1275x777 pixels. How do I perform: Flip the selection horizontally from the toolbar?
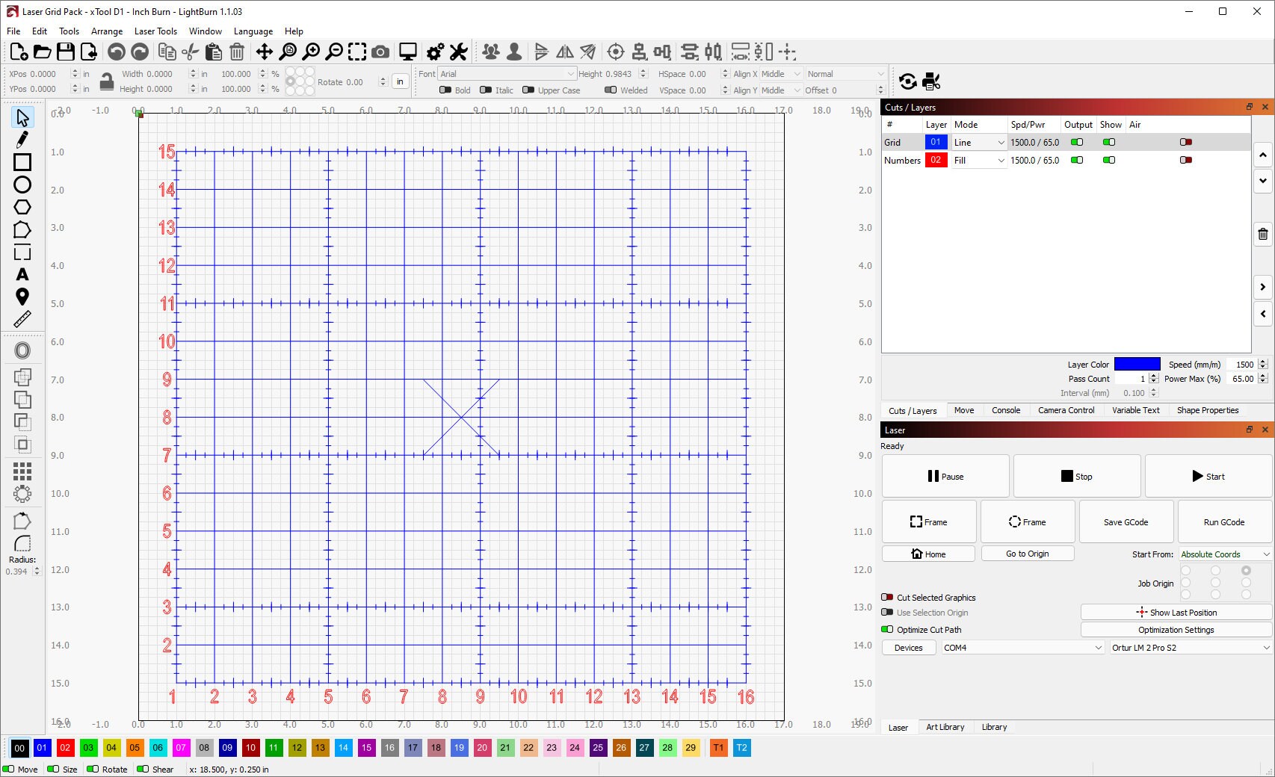coord(565,52)
